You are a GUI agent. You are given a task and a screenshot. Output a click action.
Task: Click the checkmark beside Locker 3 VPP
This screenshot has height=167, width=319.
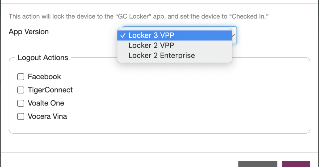123,35
